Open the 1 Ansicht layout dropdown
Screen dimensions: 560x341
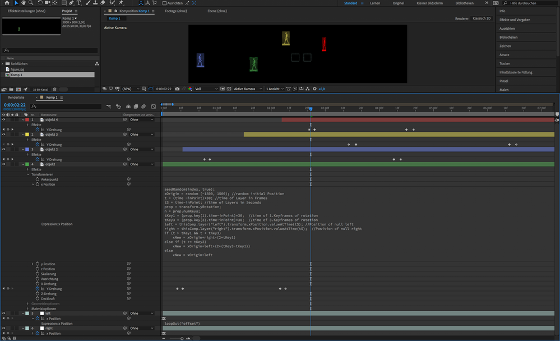[274, 89]
